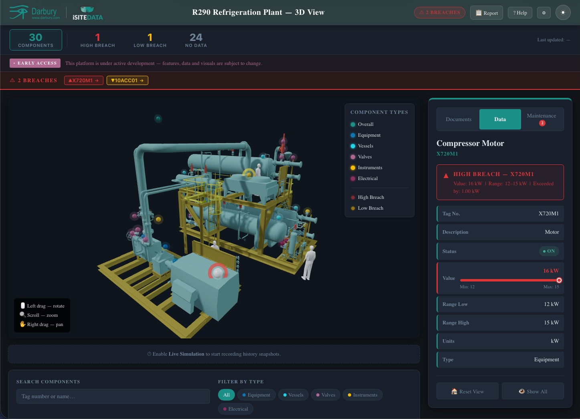Select the 30 Components stat card
This screenshot has width=580, height=419.
tap(36, 40)
